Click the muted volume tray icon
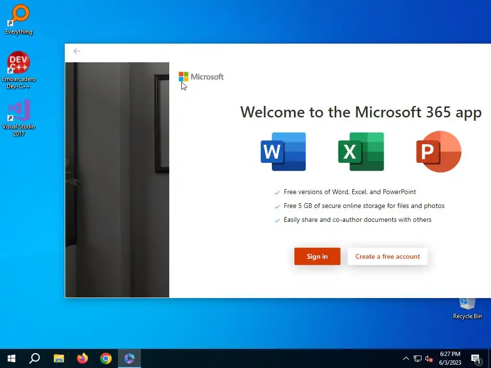Image resolution: width=491 pixels, height=368 pixels. click(429, 358)
